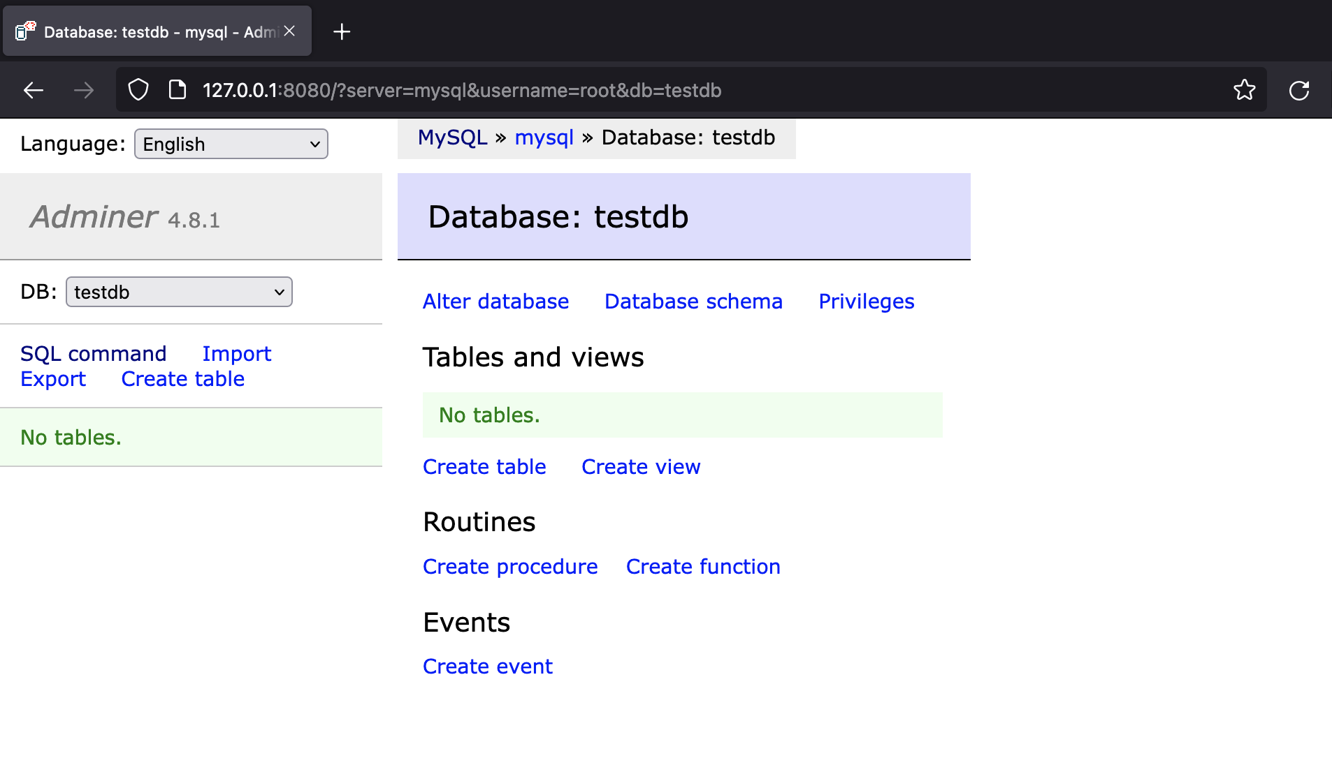1332x765 pixels.
Task: Click Alter database link
Action: [x=495, y=302]
